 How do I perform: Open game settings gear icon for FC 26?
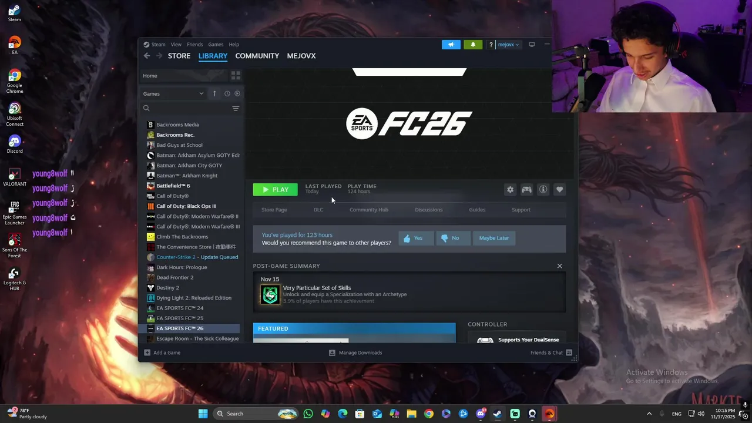pyautogui.click(x=510, y=189)
